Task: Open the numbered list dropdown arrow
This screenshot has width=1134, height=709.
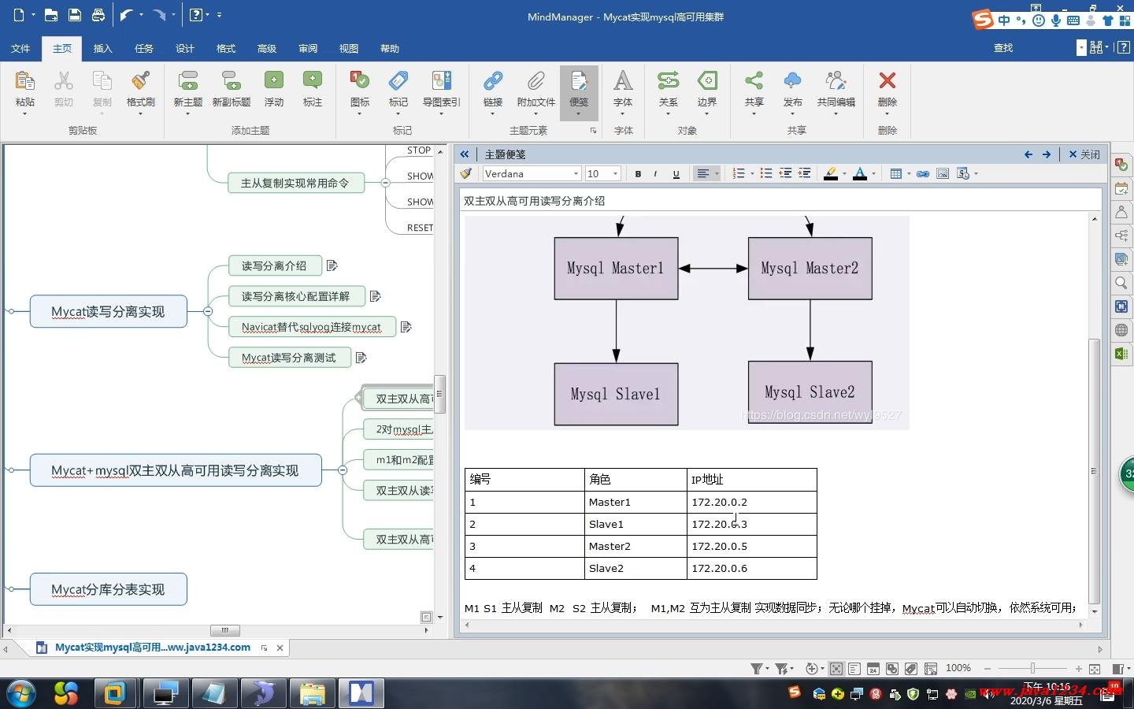Action: 752,174
